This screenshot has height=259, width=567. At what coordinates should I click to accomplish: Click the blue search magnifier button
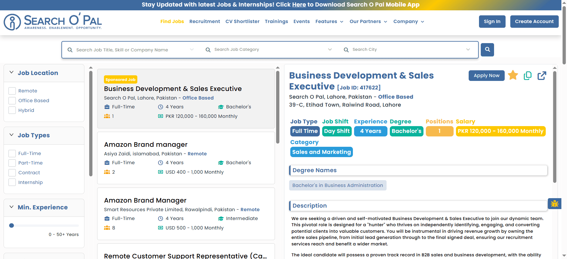487,50
